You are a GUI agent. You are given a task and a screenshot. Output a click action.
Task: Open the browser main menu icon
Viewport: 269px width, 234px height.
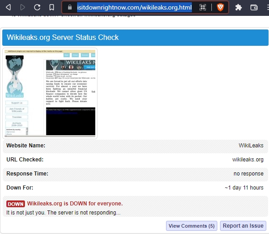[268, 7]
